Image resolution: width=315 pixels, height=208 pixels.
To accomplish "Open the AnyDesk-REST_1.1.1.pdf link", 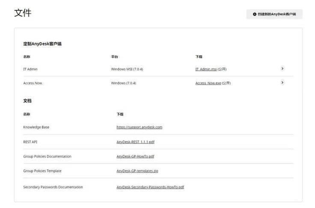I will click(135, 142).
